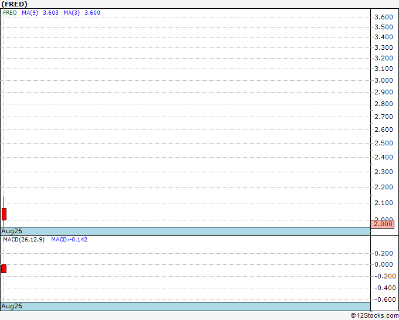Click the 0.200 MACD axis label
Screen dimensions: 399x320
(x=384, y=253)
